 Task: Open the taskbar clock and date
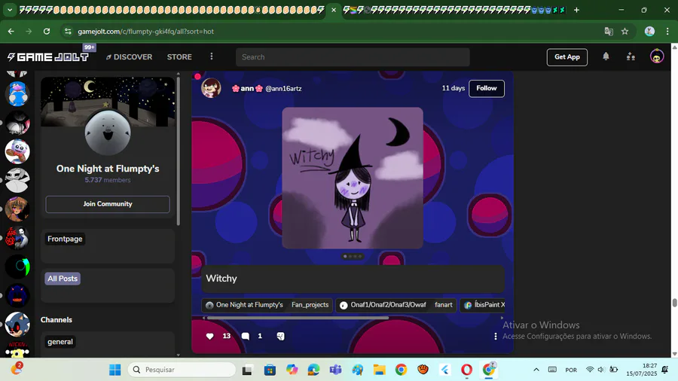coord(641,370)
